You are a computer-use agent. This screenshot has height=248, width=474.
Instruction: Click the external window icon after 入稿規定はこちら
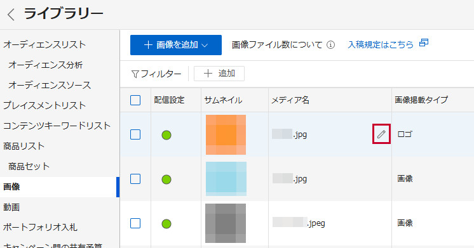pyautogui.click(x=424, y=43)
